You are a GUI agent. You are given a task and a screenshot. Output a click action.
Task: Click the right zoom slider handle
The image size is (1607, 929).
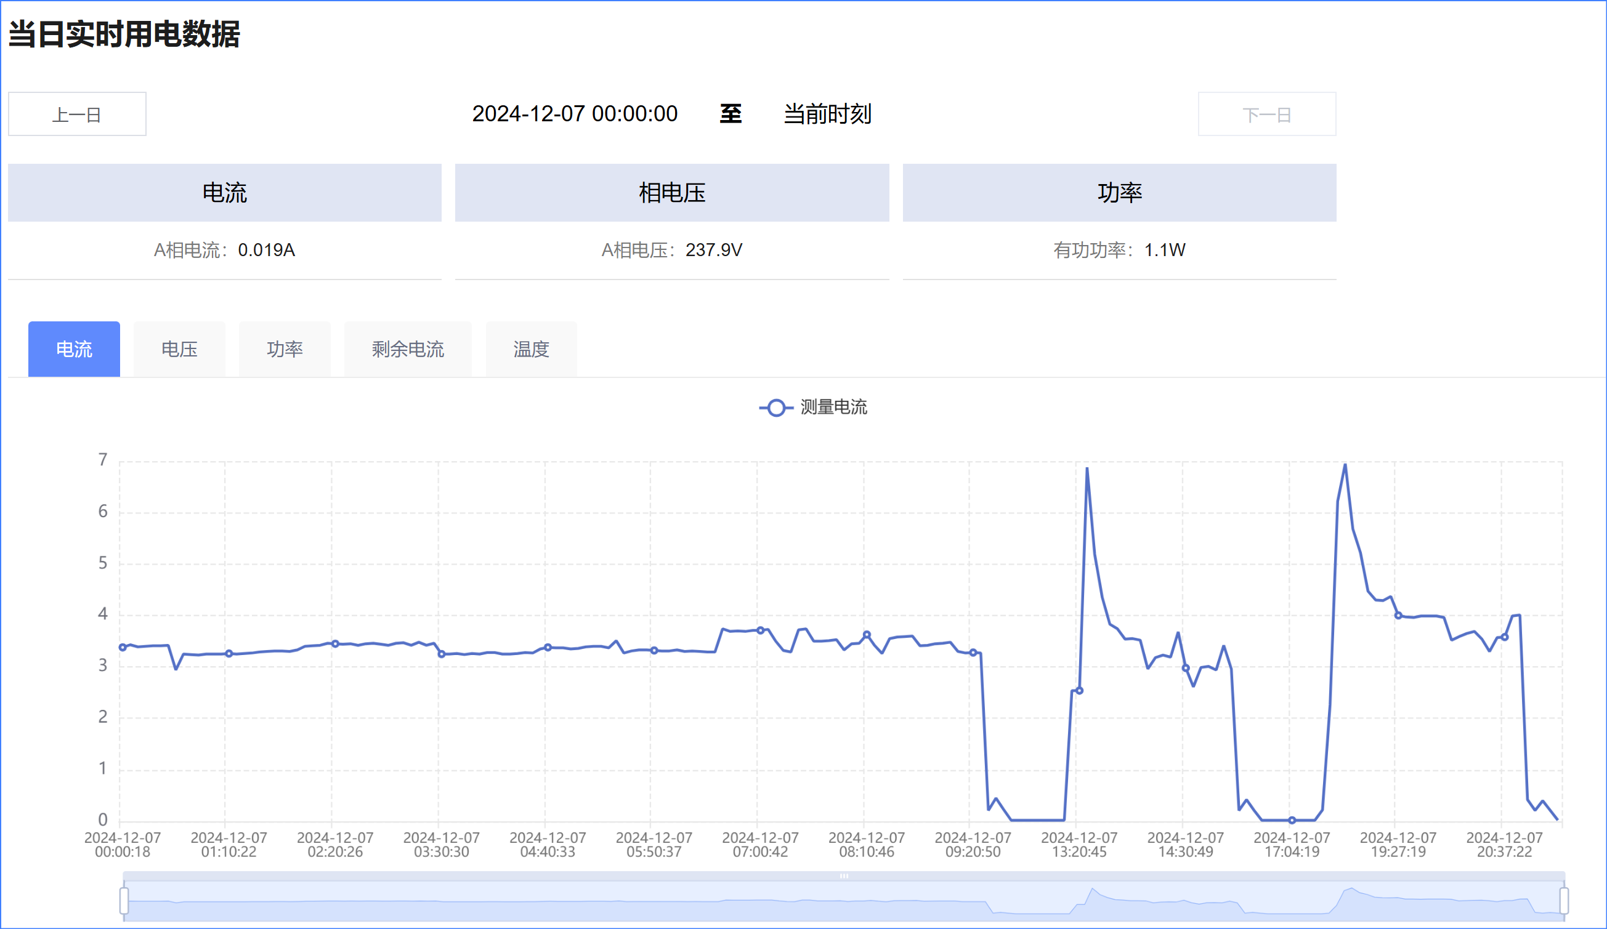pos(1564,900)
